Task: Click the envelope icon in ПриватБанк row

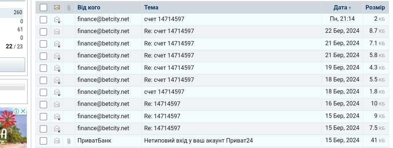Action: point(57,141)
